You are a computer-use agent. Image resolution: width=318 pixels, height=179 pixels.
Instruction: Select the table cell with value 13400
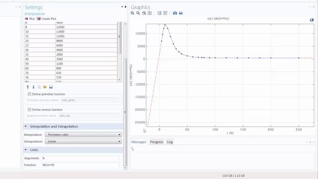[86, 32]
